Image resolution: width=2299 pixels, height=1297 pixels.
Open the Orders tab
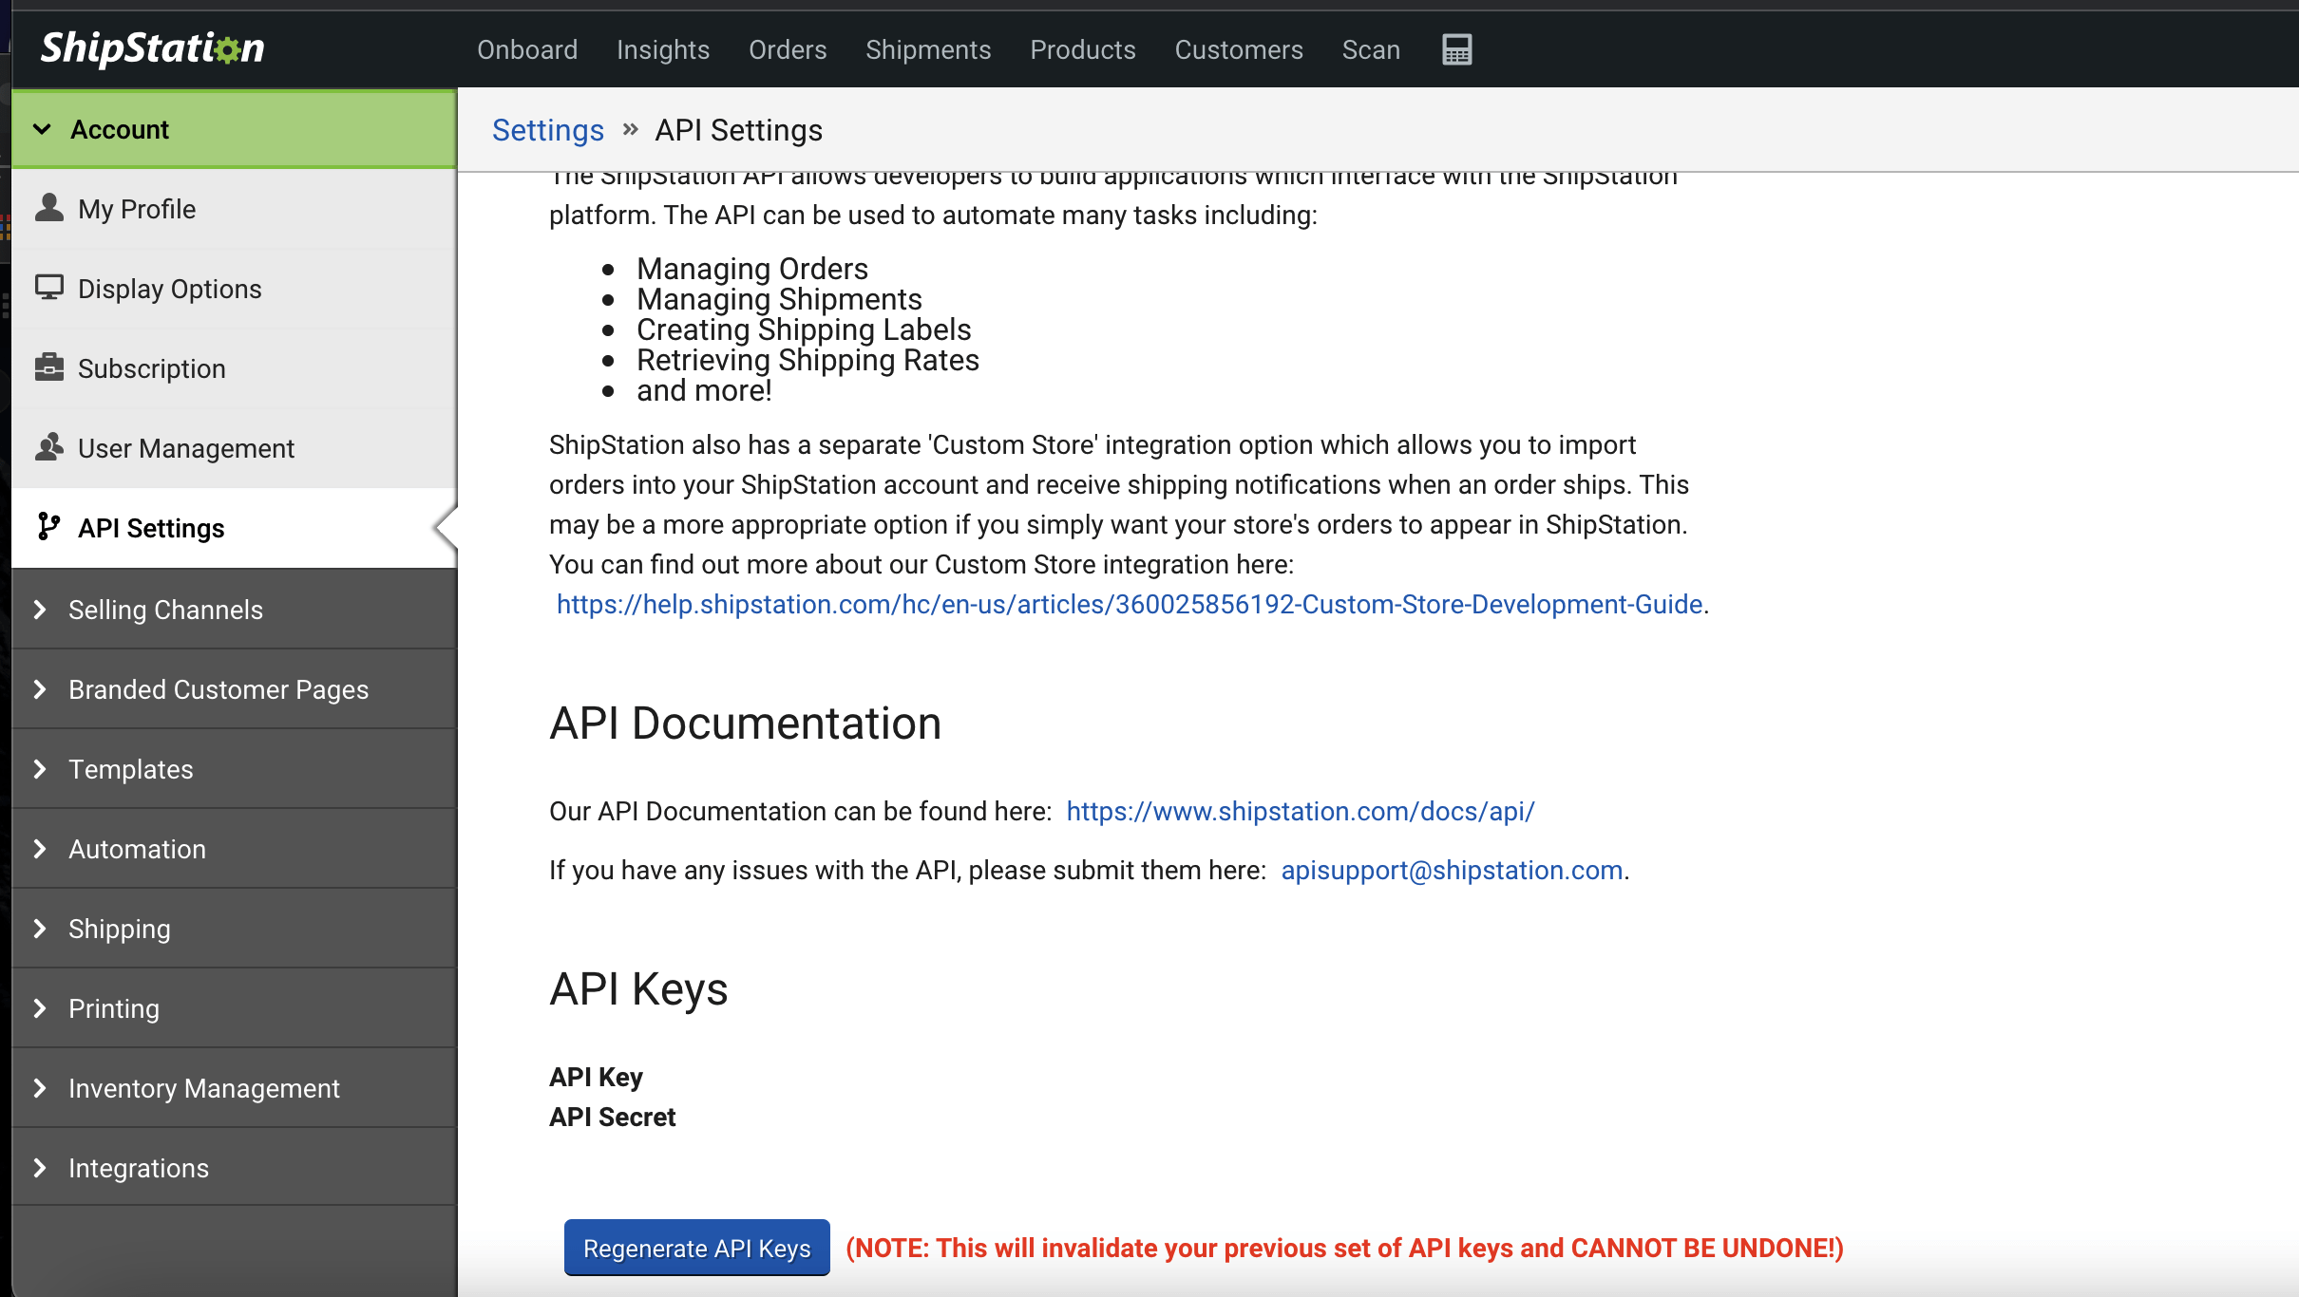pyautogui.click(x=788, y=49)
